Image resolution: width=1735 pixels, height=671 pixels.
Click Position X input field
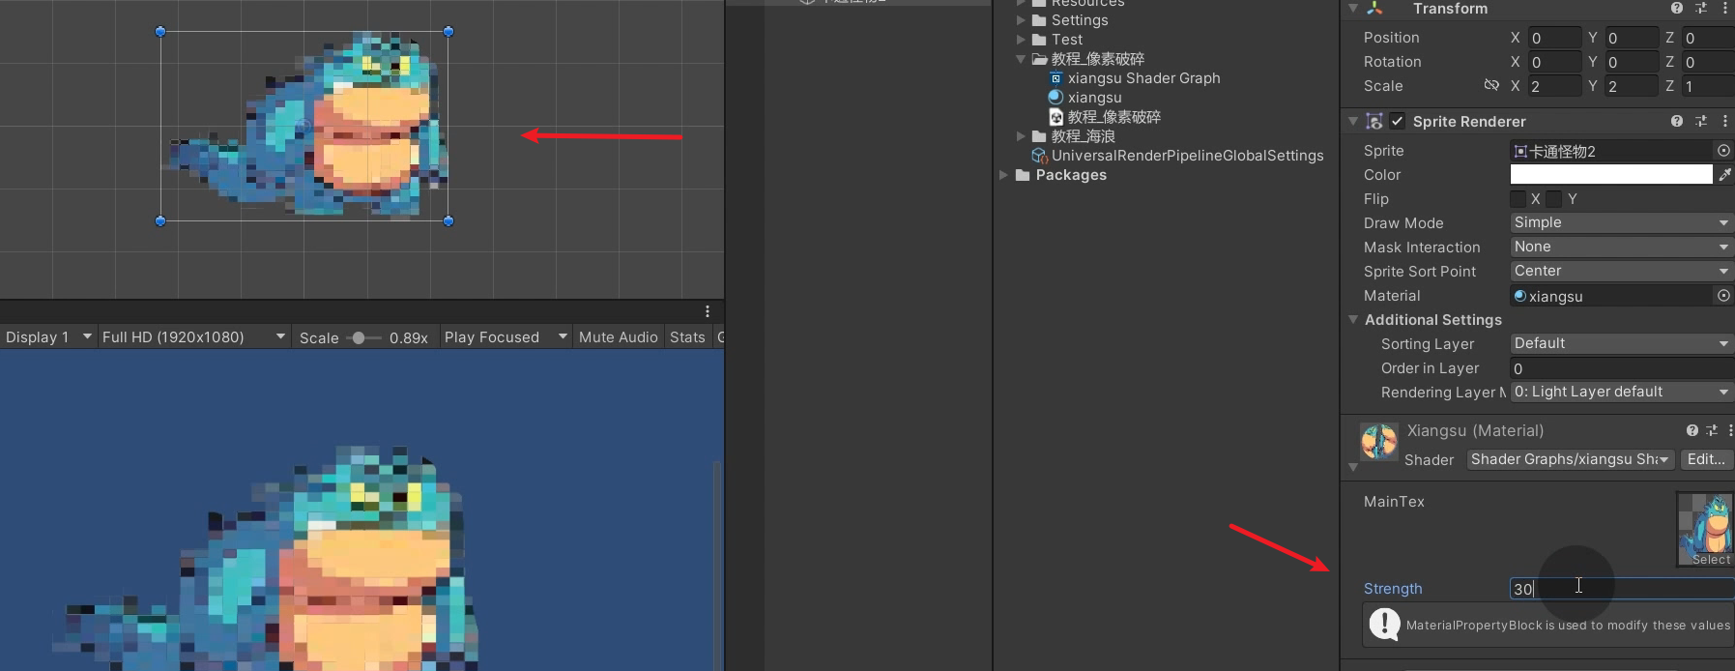(1554, 38)
